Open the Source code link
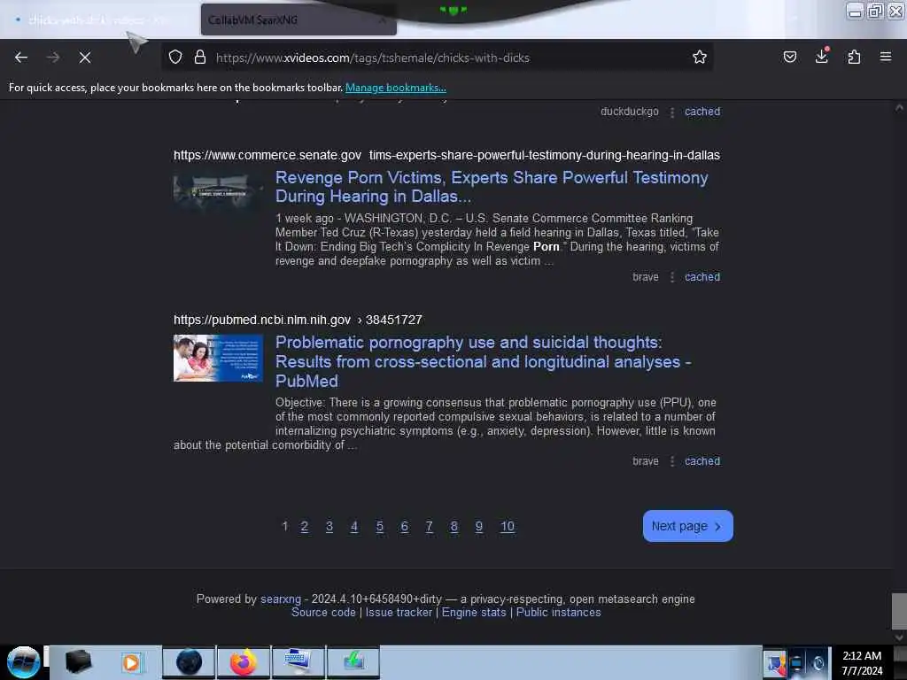The height and width of the screenshot is (680, 907). click(323, 613)
